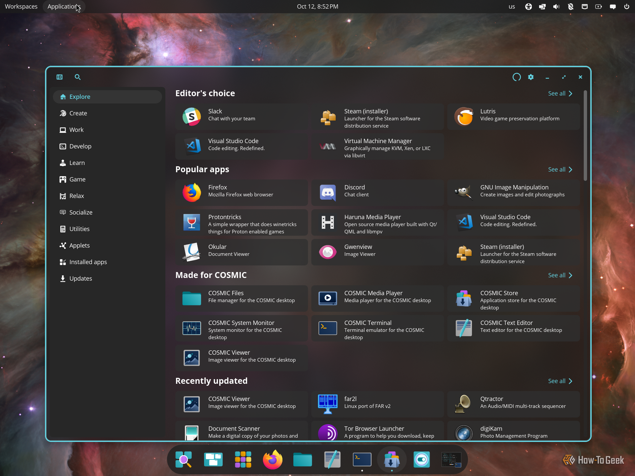Open the GNU Image Manipulation card

(x=513, y=193)
